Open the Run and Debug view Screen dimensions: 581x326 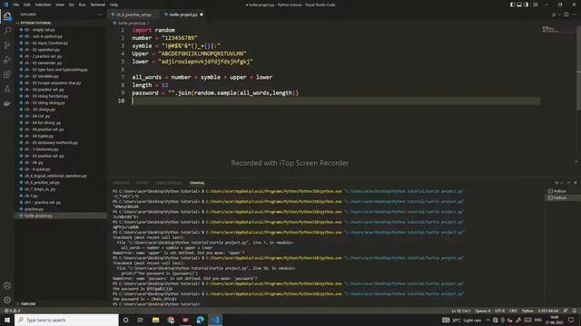click(7, 60)
